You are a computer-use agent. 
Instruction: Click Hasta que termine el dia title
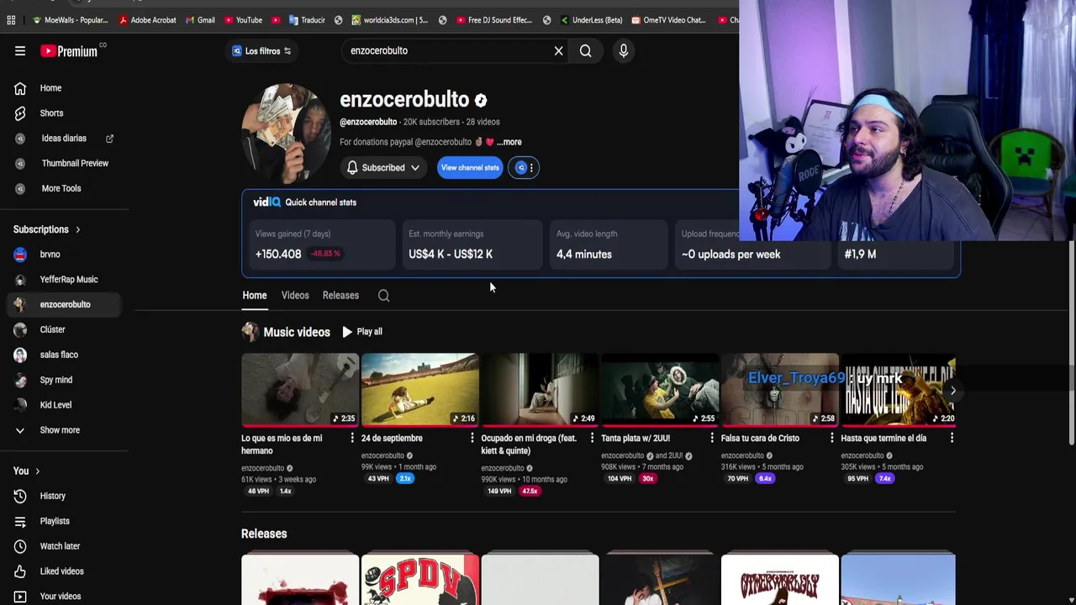click(883, 438)
